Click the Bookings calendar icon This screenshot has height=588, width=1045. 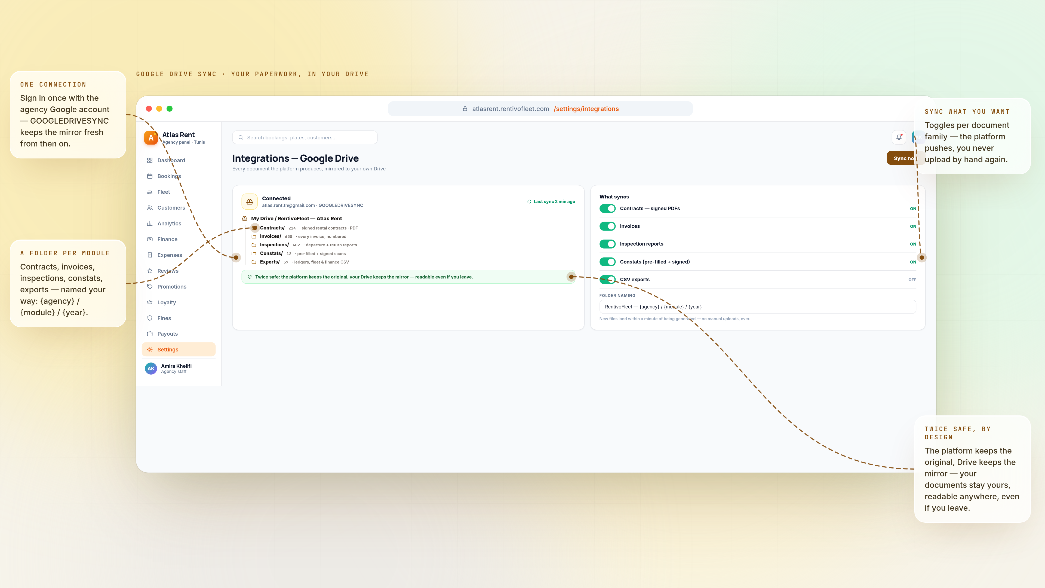coord(150,176)
